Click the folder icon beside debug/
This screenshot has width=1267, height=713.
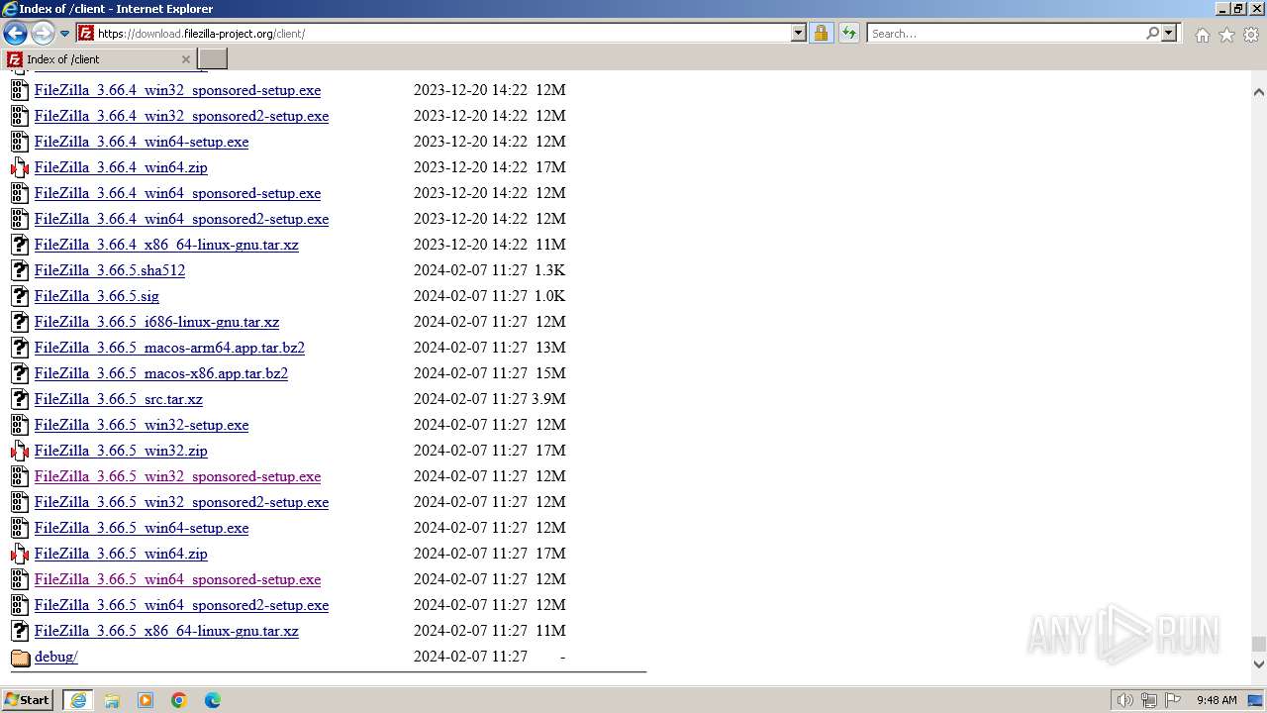click(20, 657)
